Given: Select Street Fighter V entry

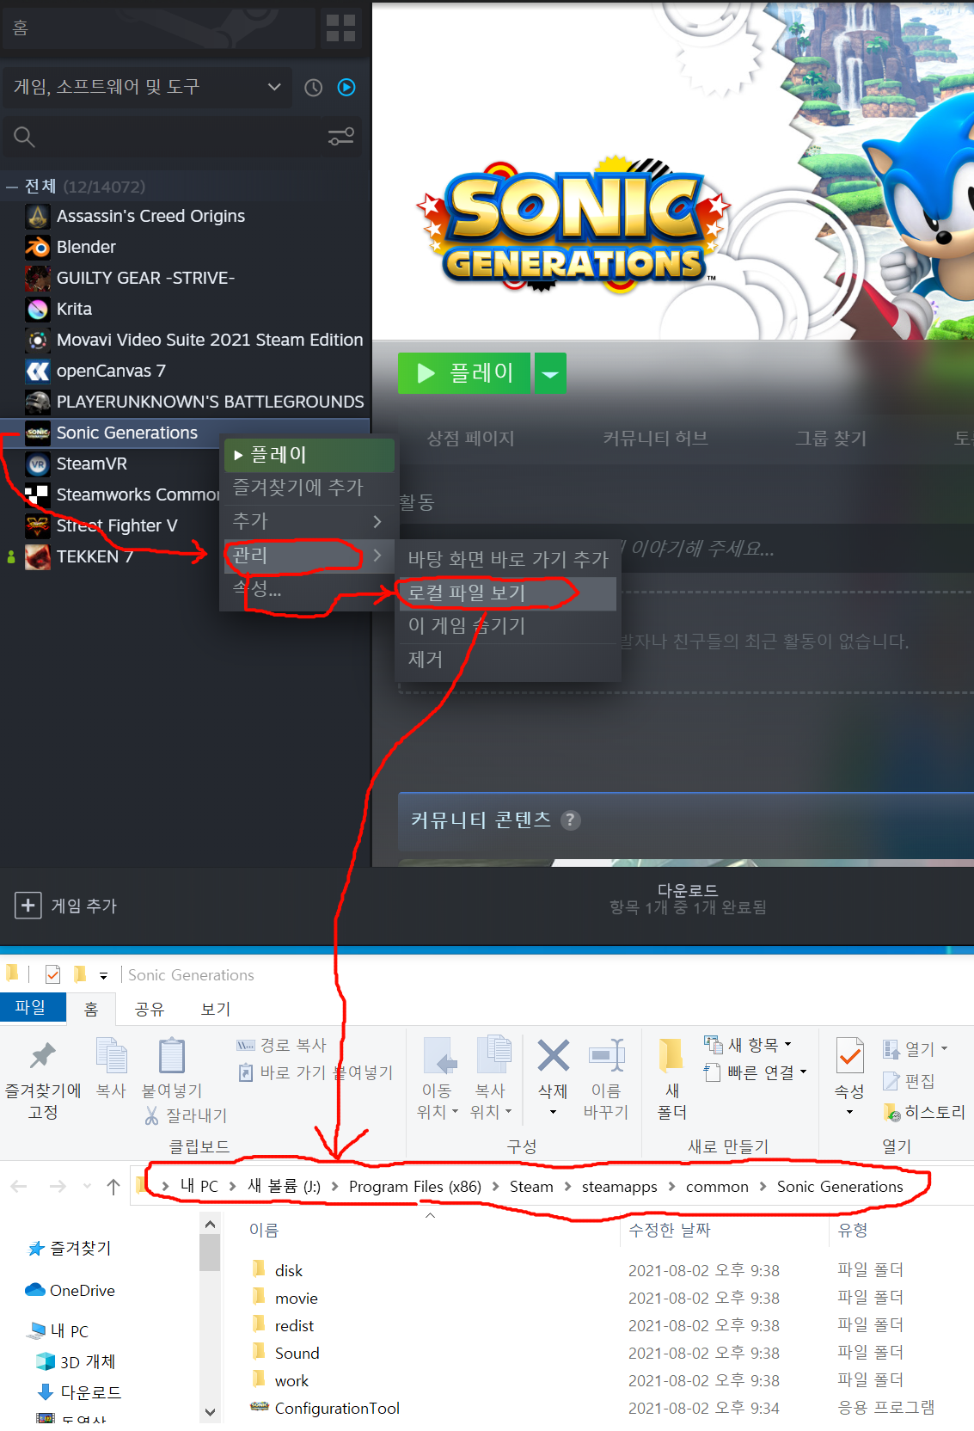Looking at the screenshot, I should [x=117, y=525].
